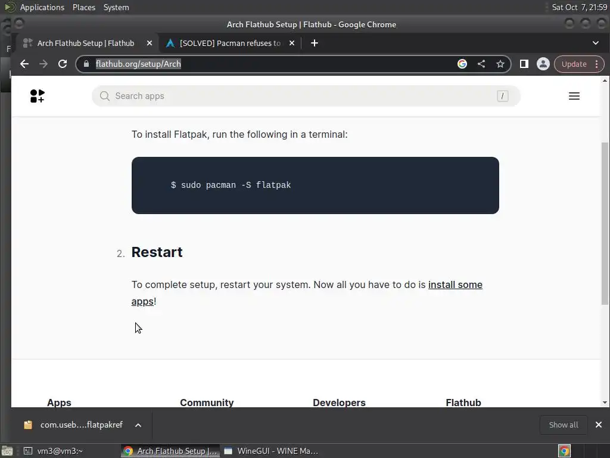Image resolution: width=610 pixels, height=458 pixels.
Task: Open the Places menu
Action: tap(83, 7)
